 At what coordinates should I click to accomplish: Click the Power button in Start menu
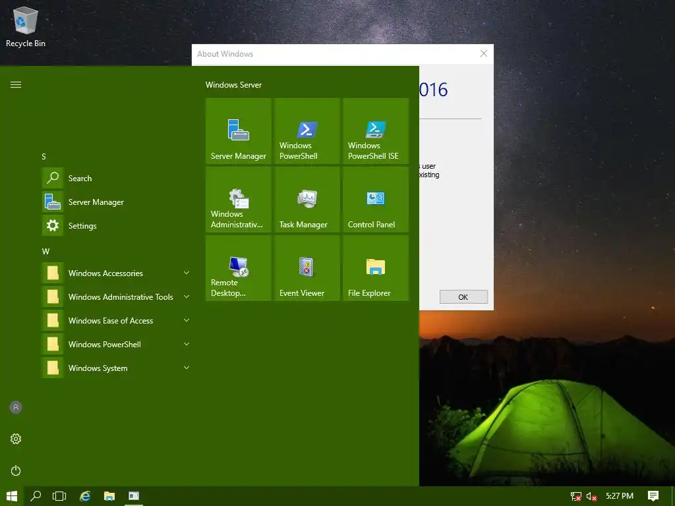16,470
